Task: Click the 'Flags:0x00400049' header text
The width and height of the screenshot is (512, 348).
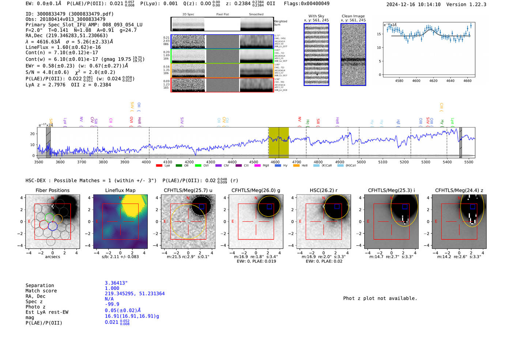Action: (306, 4)
